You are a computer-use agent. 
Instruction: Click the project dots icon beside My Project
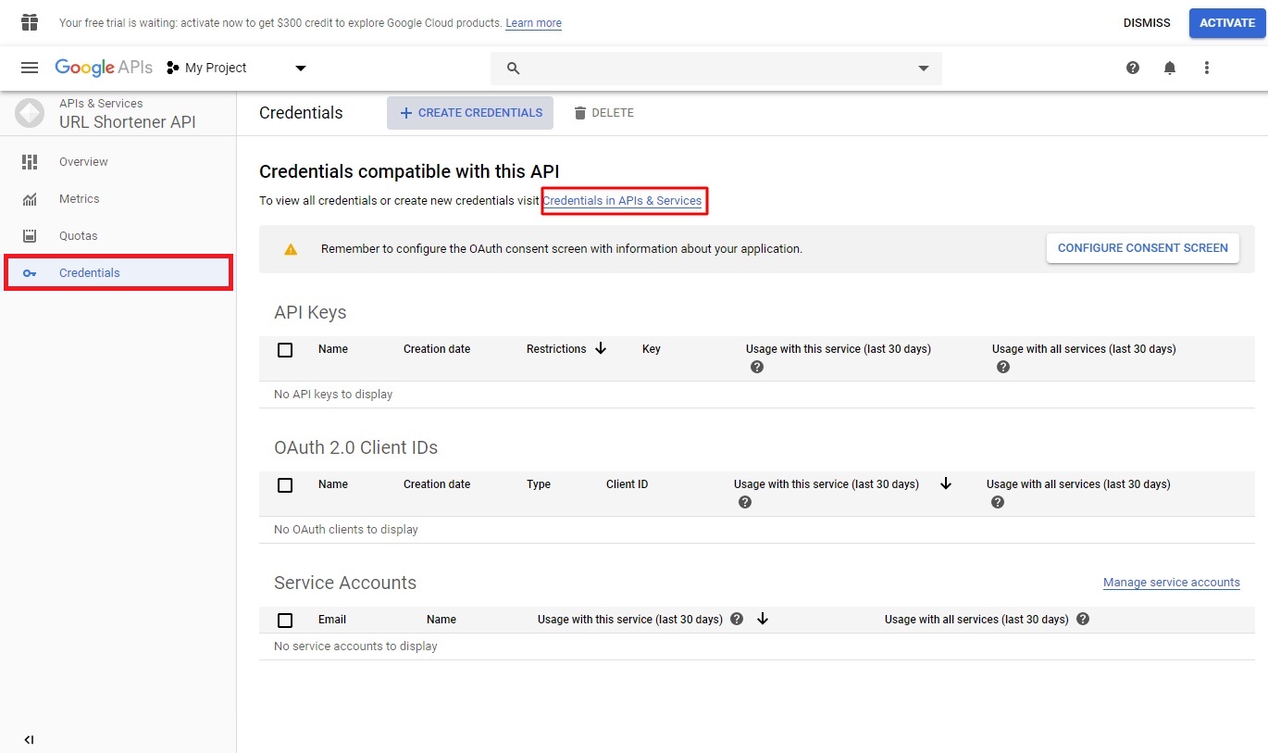(x=172, y=68)
